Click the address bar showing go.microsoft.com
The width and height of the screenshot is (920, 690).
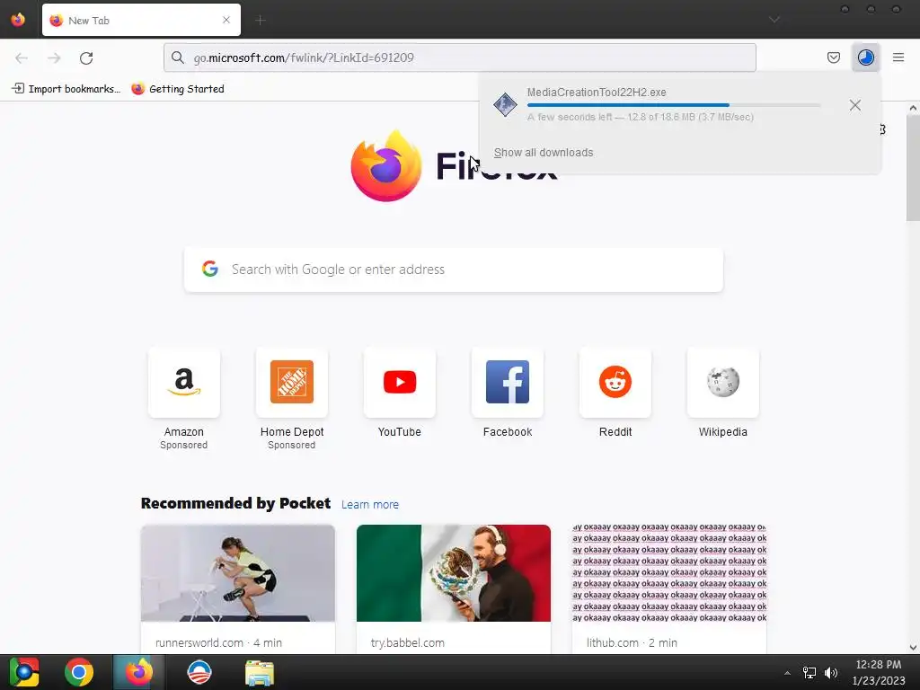(459, 57)
